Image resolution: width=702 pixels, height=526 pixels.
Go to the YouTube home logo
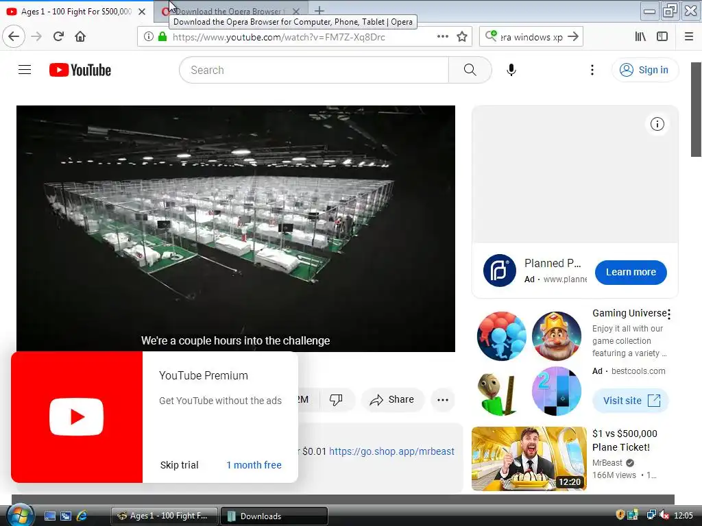(80, 70)
